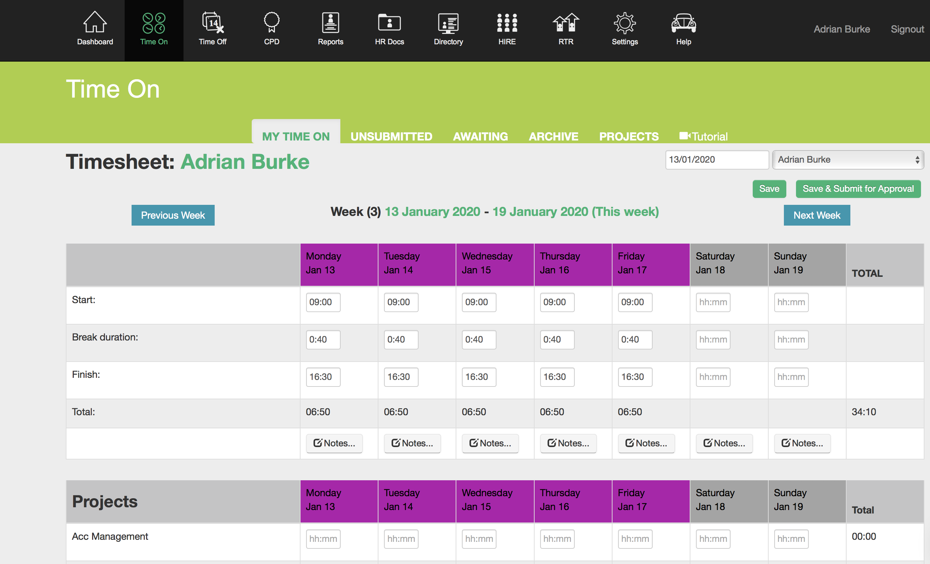Open the Dashboard home icon
The width and height of the screenshot is (930, 564).
95,22
